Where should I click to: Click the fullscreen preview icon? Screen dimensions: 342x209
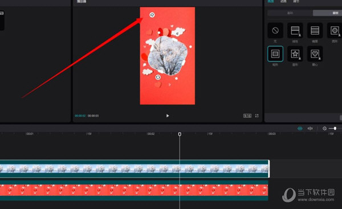tap(256, 116)
